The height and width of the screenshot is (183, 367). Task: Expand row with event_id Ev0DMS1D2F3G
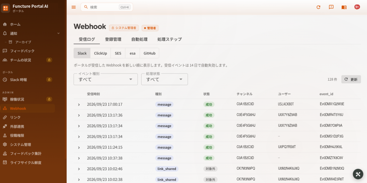pyautogui.click(x=79, y=137)
